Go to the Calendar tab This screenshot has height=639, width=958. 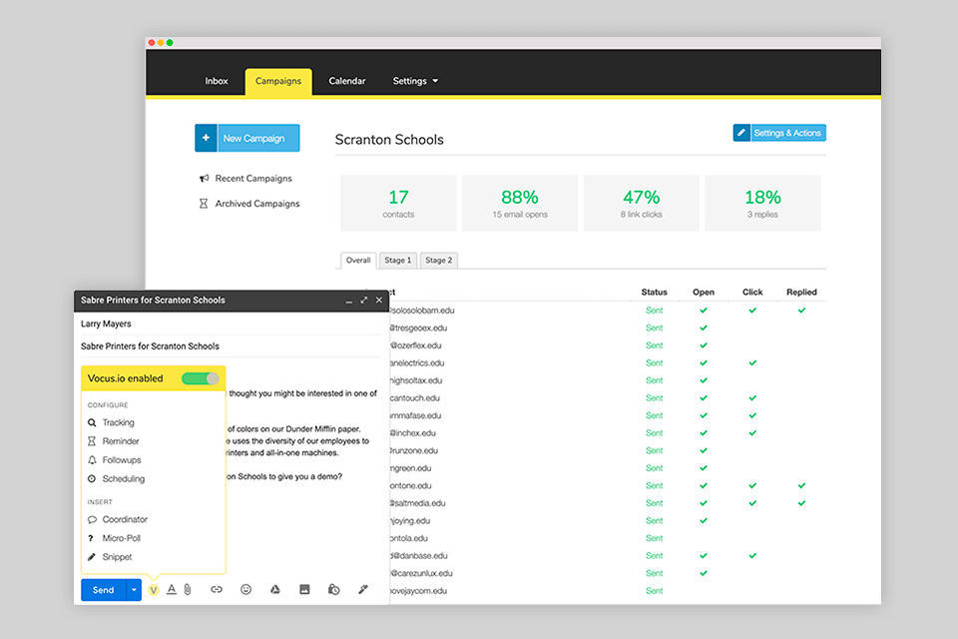347,81
